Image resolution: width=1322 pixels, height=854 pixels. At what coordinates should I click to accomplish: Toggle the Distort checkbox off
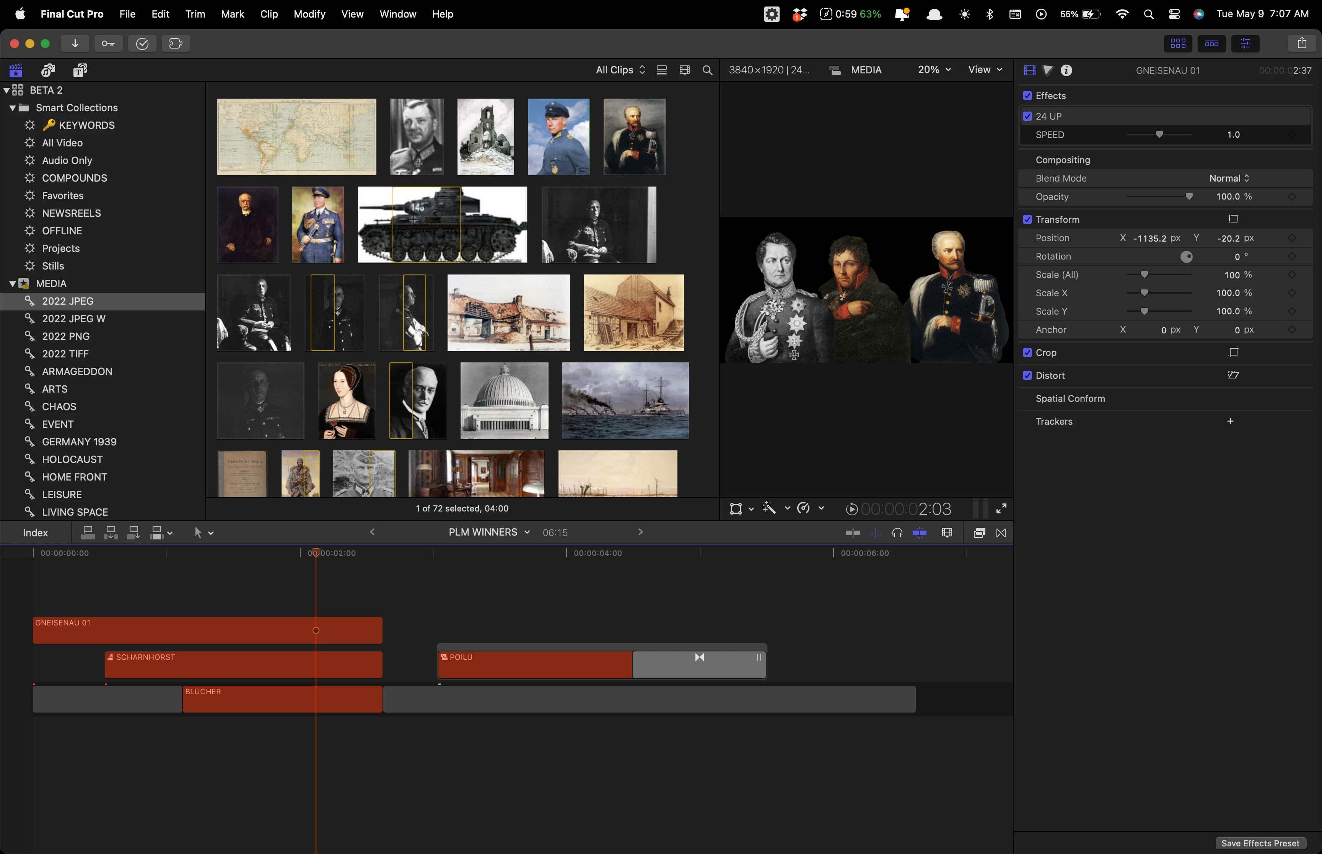pyautogui.click(x=1027, y=375)
